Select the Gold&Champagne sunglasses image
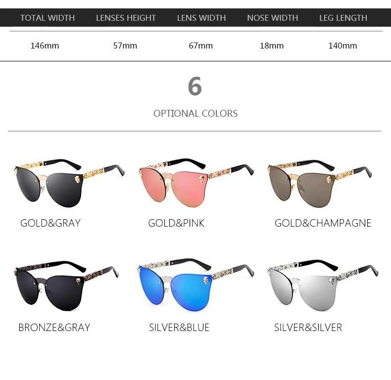The image size is (391, 380). pos(320,184)
